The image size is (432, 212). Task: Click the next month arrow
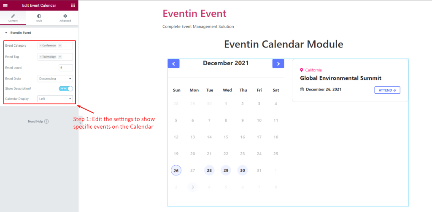[278, 64]
